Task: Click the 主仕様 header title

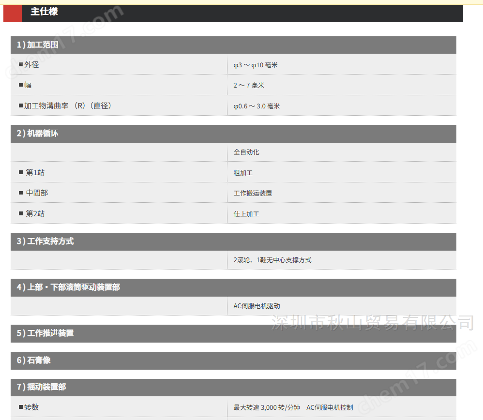Action: (x=44, y=12)
